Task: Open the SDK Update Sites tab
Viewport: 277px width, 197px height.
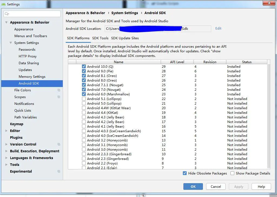Action: 125,38
